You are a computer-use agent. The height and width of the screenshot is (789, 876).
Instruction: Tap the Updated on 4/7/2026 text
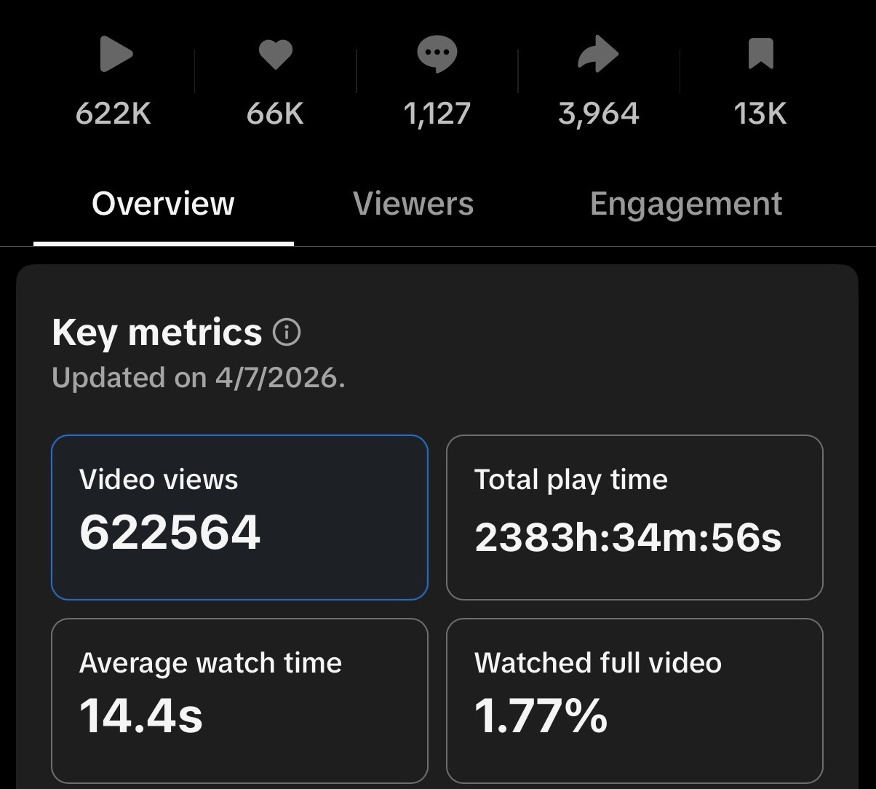[x=199, y=378]
